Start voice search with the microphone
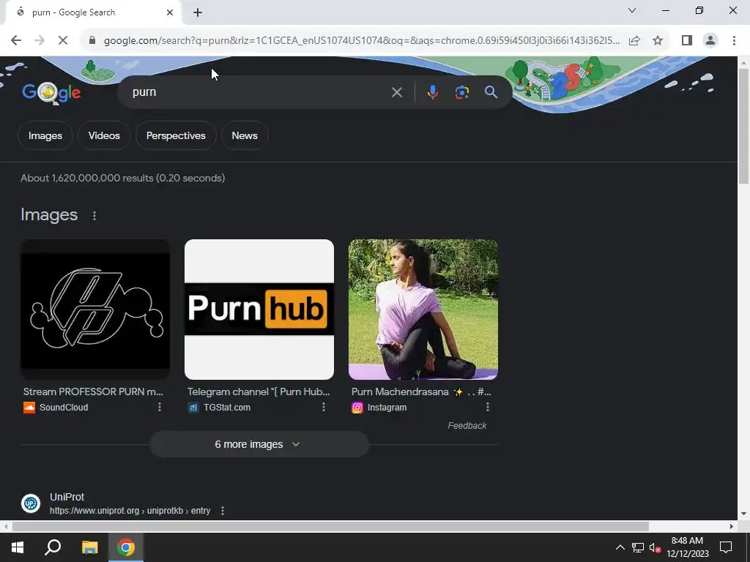Screen dimensions: 750x562 click(x=432, y=92)
